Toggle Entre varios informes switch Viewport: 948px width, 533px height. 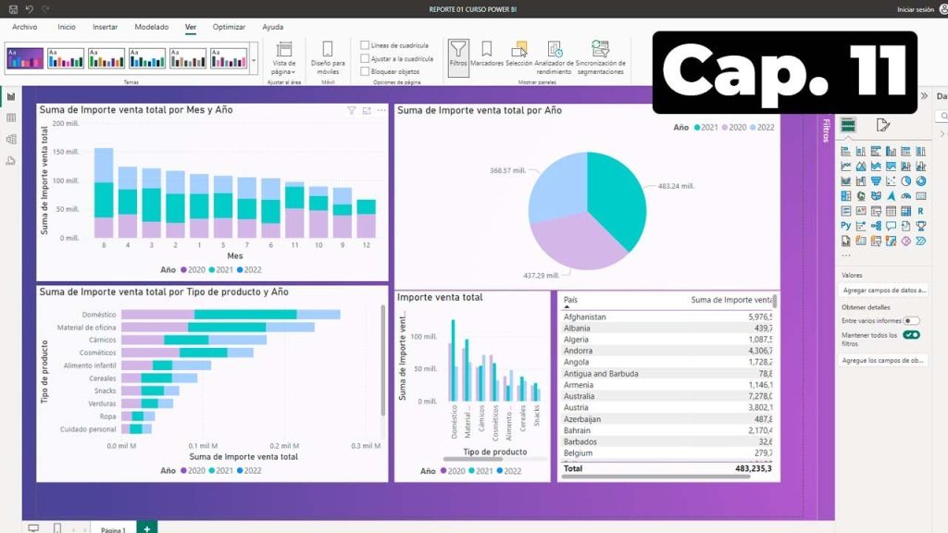(912, 320)
